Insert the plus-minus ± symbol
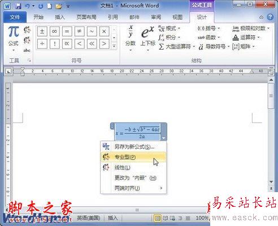This screenshot has height=226, width=278. click(42, 31)
